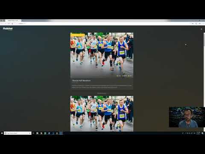The width and height of the screenshot is (205, 154).
Task: Open the Unity icon on the taskbar
Action: click(x=57, y=133)
